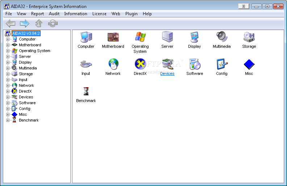Image resolution: width=287 pixels, height=186 pixels.
Task: Select Display in the tree
Action: click(25, 62)
